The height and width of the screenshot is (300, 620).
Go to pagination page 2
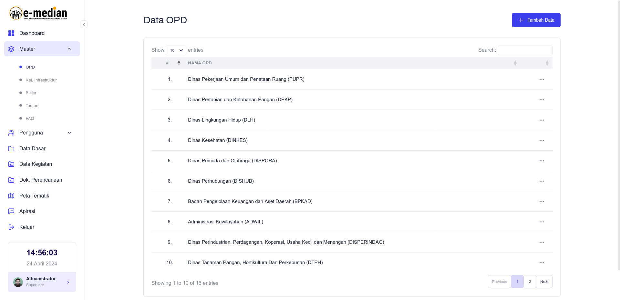click(x=530, y=282)
